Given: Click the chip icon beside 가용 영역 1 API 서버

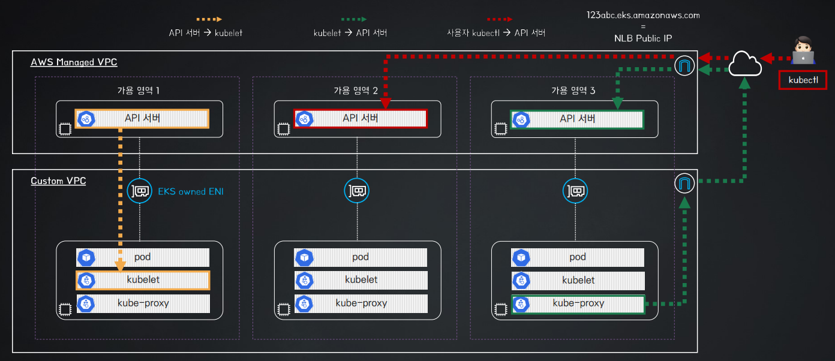Looking at the screenshot, I should 65,129.
